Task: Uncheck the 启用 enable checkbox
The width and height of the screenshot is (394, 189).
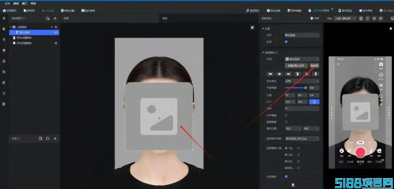Action: click(286, 42)
